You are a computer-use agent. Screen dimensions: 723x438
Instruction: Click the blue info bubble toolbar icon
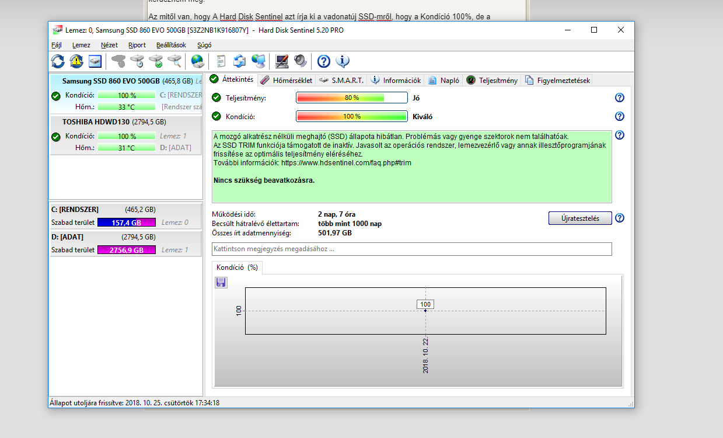pos(343,61)
